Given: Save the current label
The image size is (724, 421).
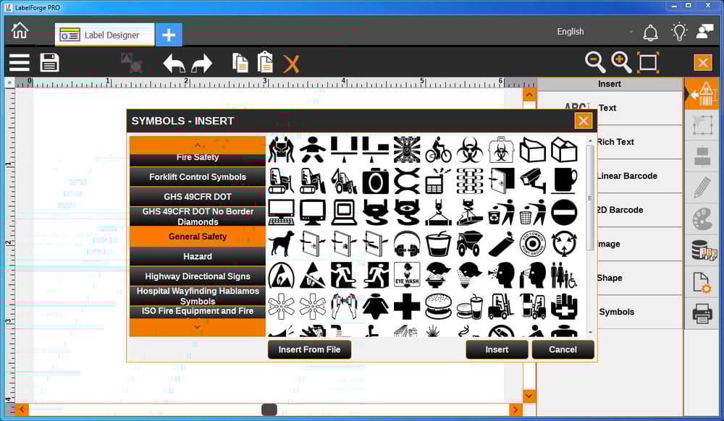Looking at the screenshot, I should pos(49,62).
